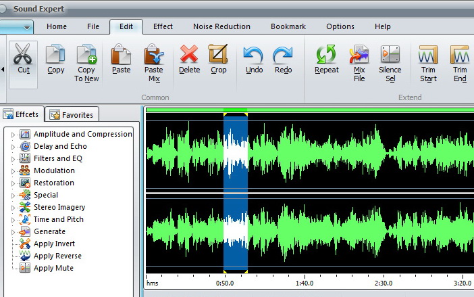Select Apply Mute in effects list
The height and width of the screenshot is (297, 474).
click(x=53, y=268)
